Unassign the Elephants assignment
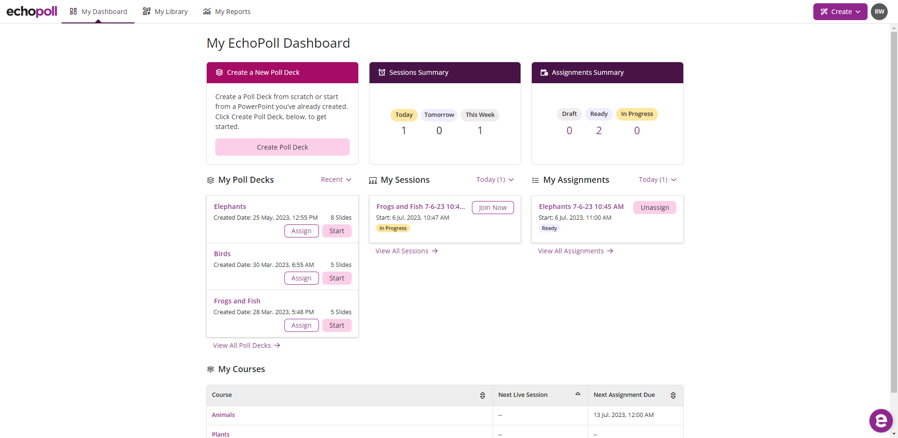 (x=655, y=208)
